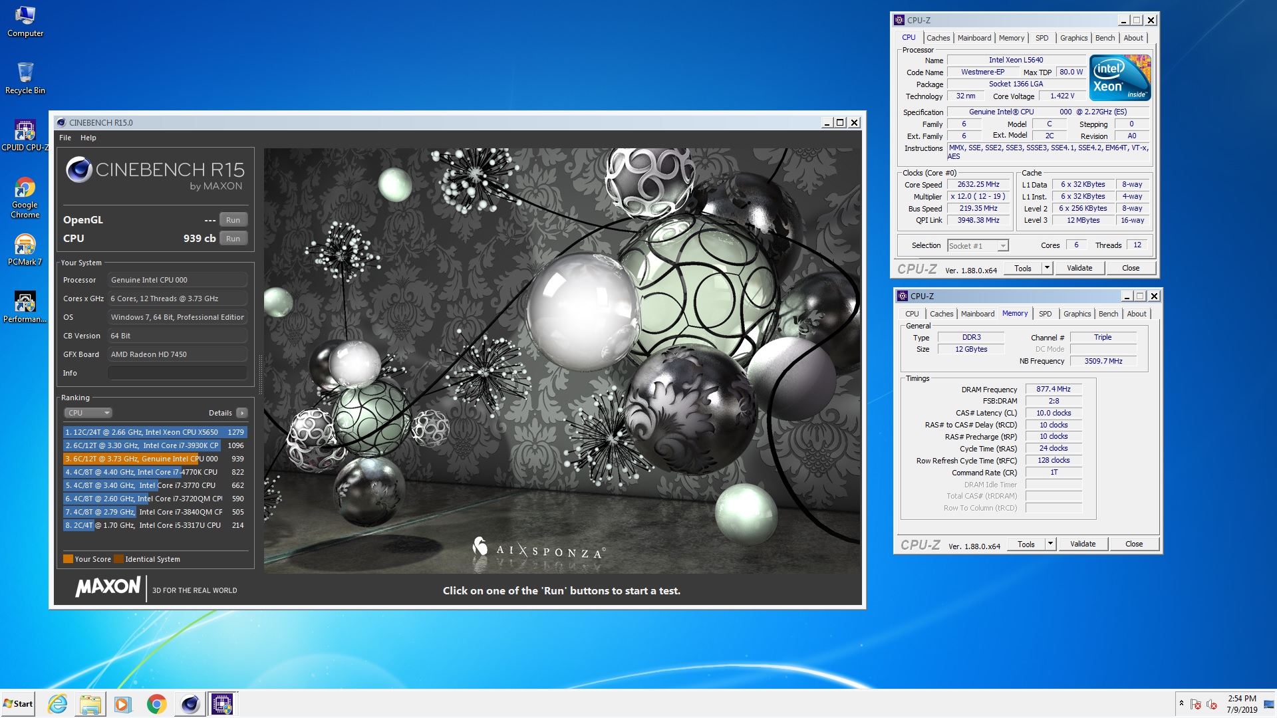Screen dimensions: 1277x718
Task: Click the Start button
Action: [x=18, y=704]
